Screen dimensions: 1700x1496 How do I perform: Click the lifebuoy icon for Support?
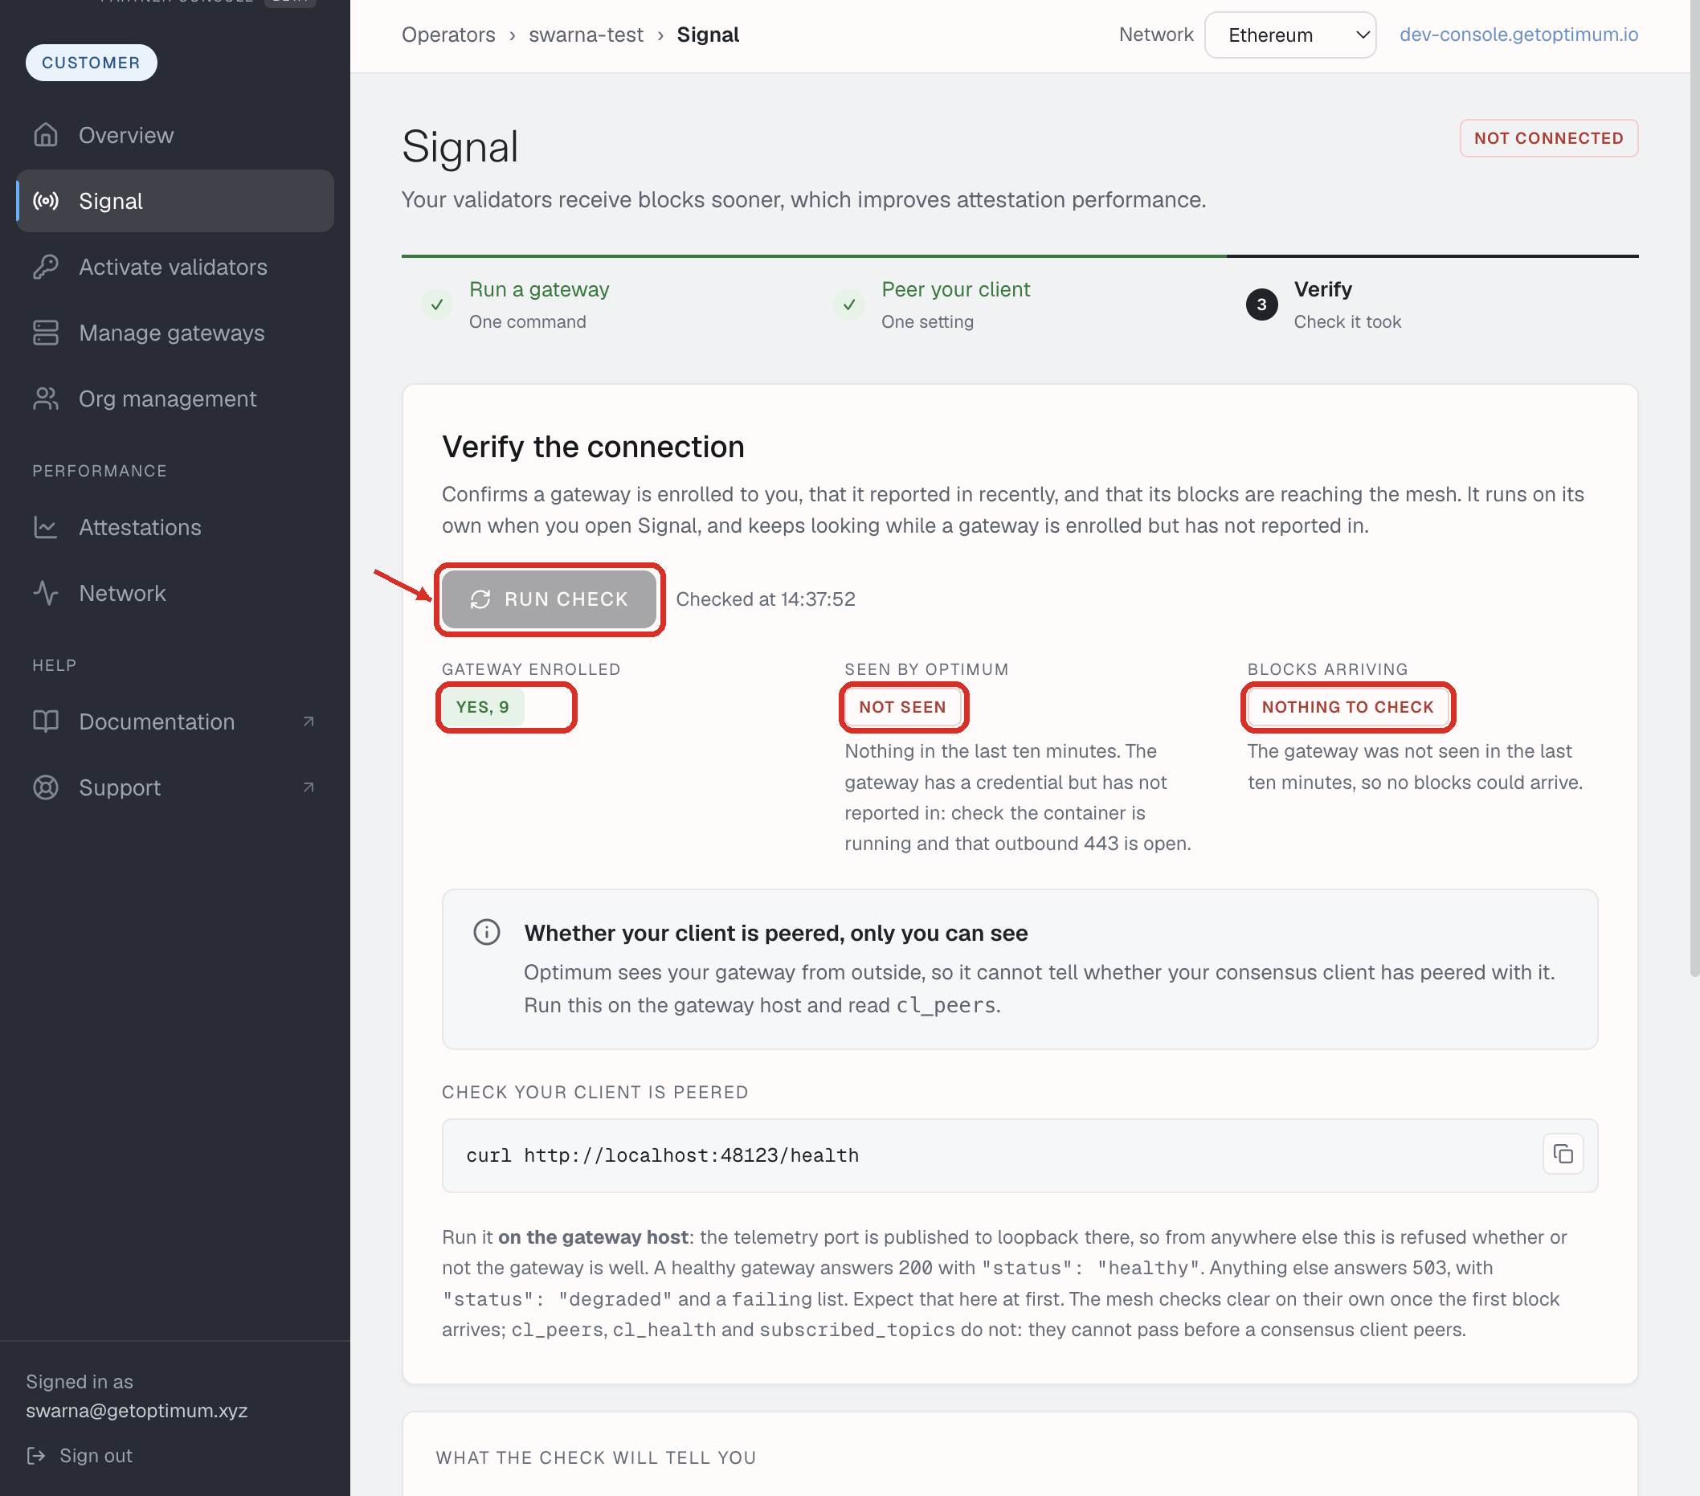point(46,787)
